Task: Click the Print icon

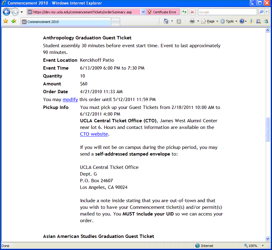Action: click(x=192, y=21)
